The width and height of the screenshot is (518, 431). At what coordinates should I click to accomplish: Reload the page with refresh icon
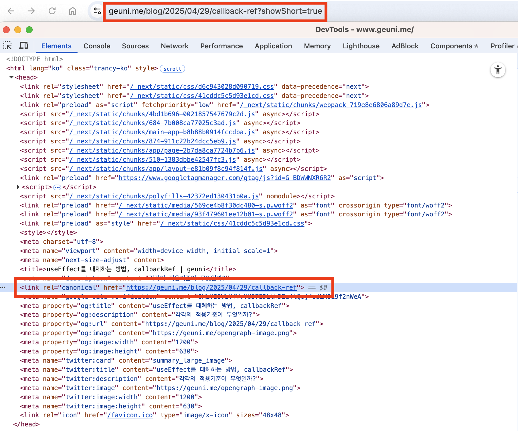[x=52, y=11]
